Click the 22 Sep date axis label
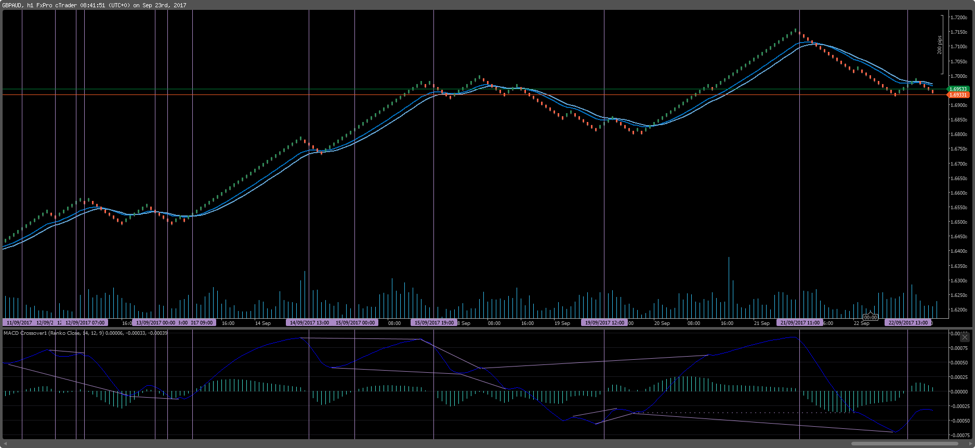Screen dimensions: 975x448 pos(861,323)
